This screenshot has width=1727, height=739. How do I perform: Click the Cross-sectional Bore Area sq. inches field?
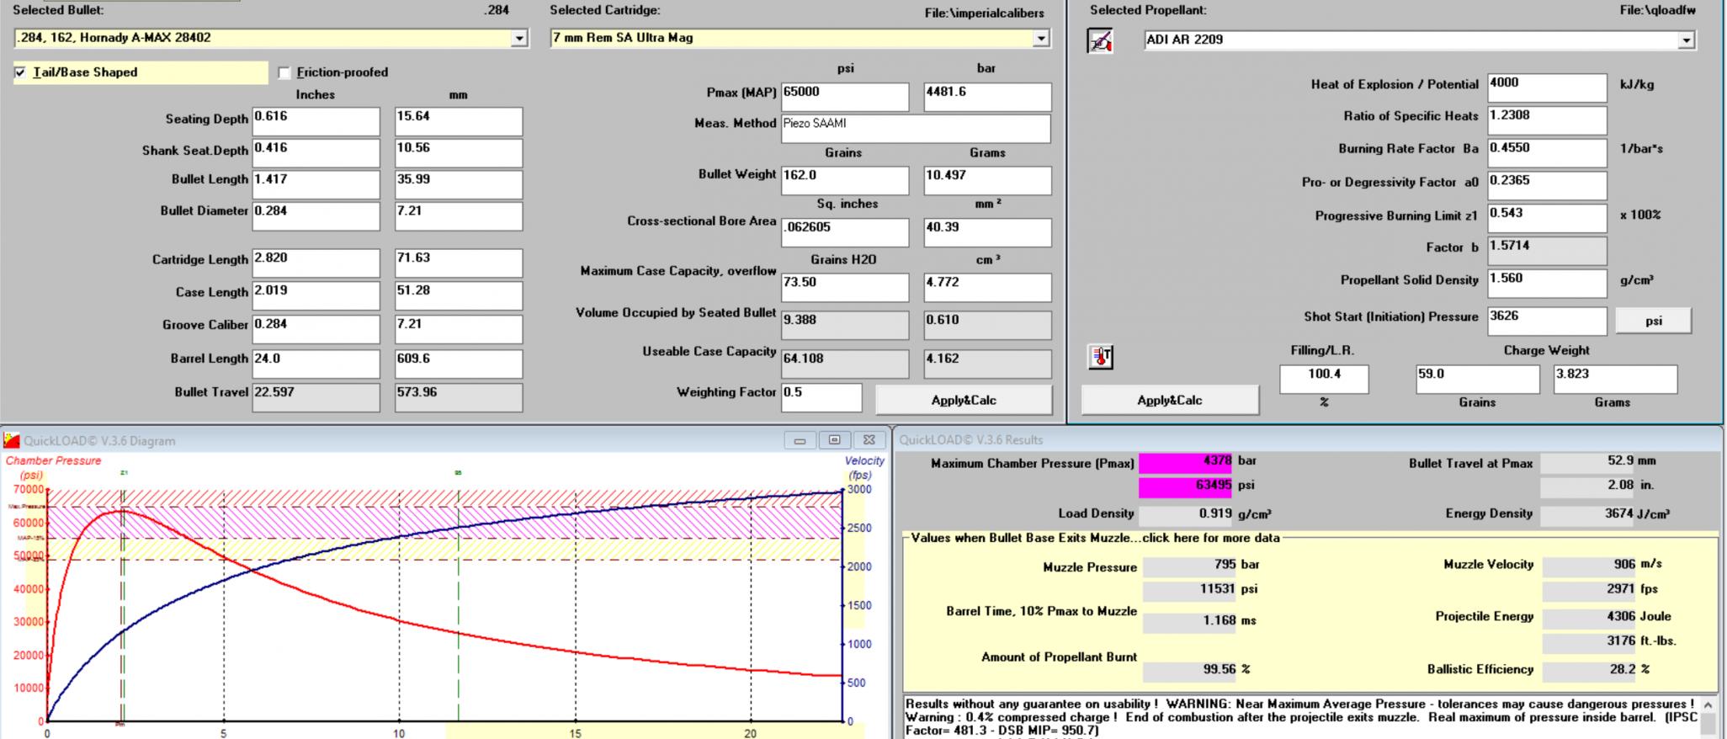tap(845, 232)
